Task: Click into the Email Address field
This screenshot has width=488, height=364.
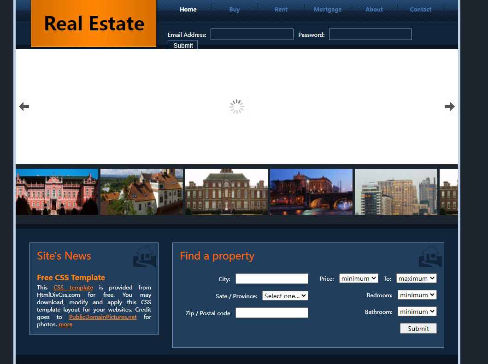Action: pos(252,35)
